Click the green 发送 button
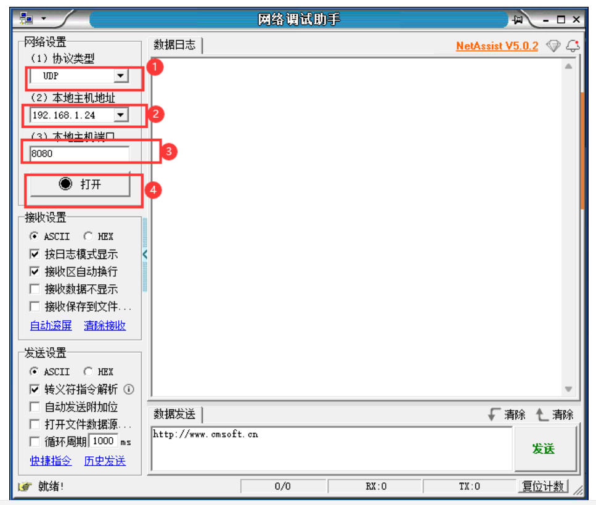Image resolution: width=596 pixels, height=505 pixels. (544, 449)
